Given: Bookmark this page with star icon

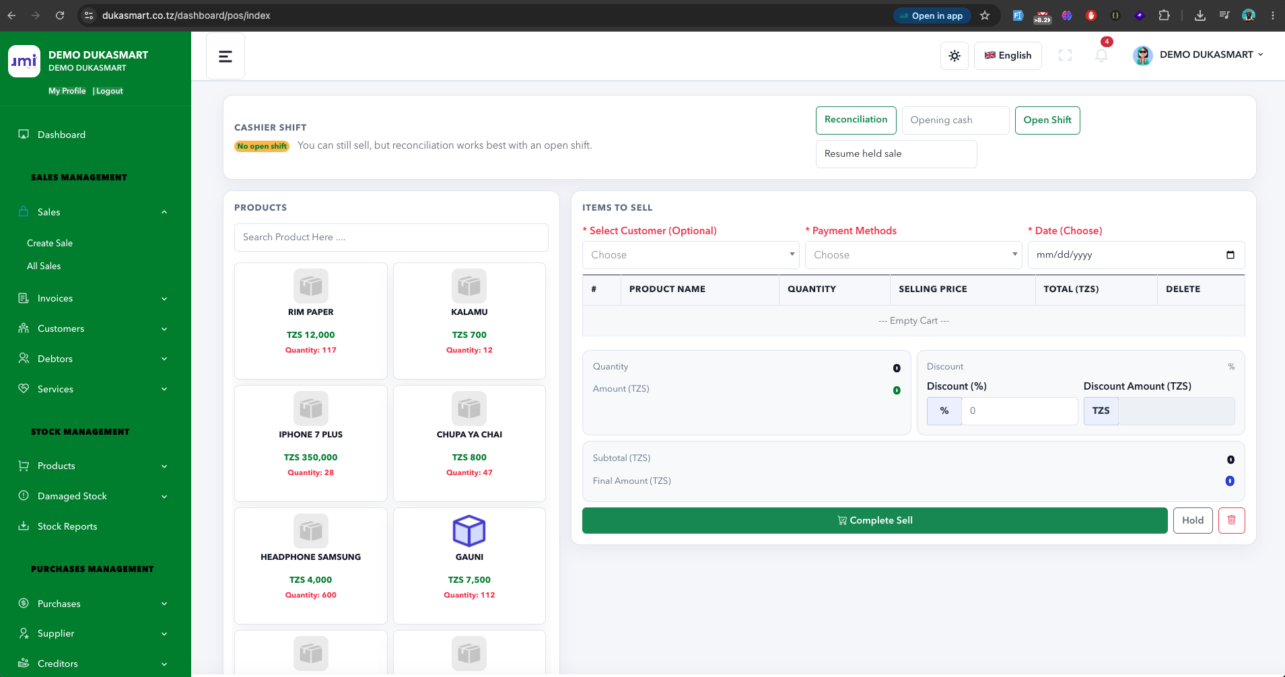Looking at the screenshot, I should coord(985,15).
